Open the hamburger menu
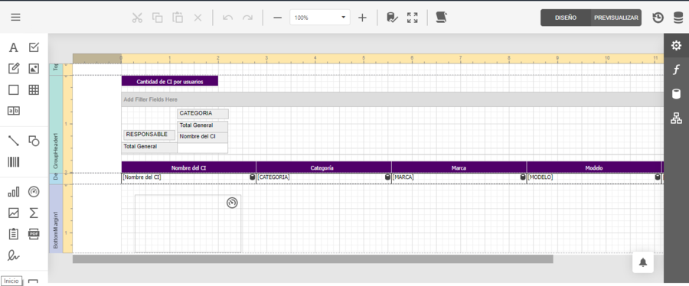 click(x=16, y=18)
